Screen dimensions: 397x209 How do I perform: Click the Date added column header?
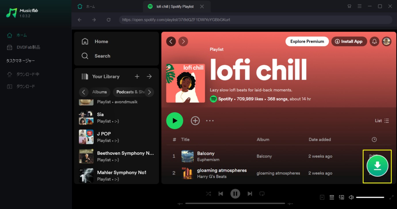pyautogui.click(x=320, y=139)
